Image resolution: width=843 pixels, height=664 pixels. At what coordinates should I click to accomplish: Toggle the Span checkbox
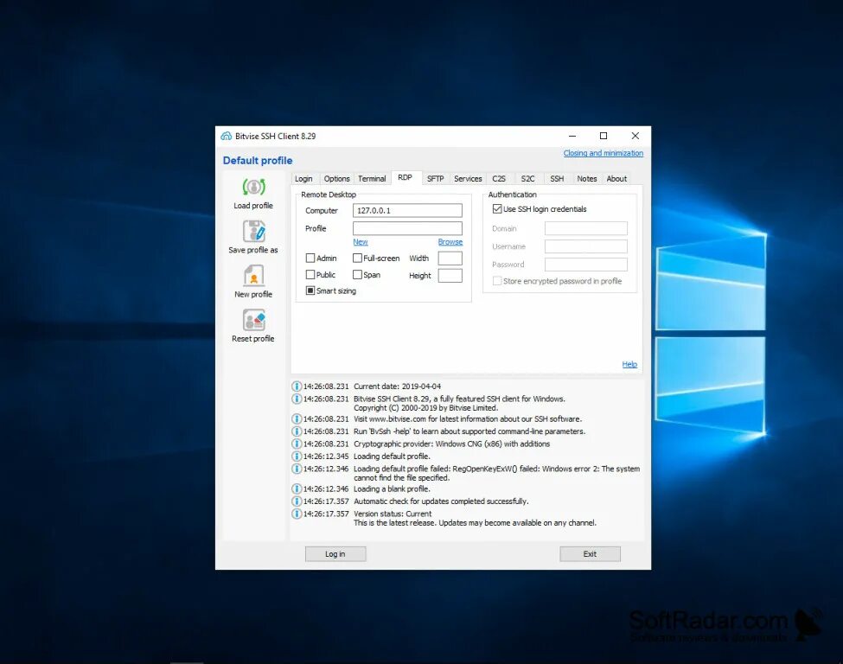pos(357,275)
